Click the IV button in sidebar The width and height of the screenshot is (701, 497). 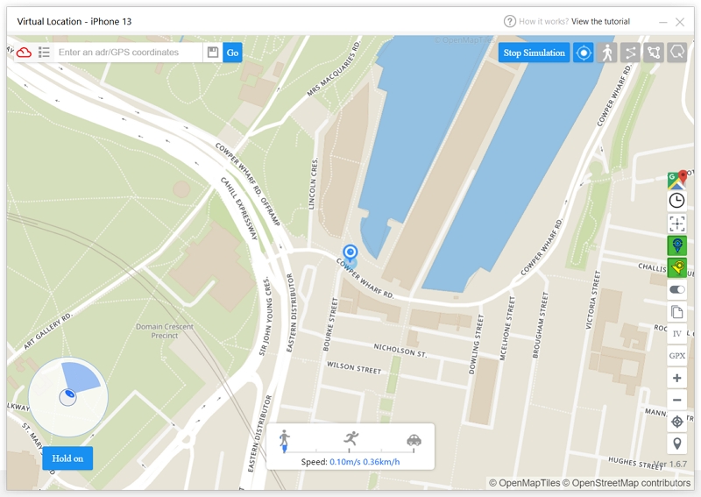(x=676, y=334)
